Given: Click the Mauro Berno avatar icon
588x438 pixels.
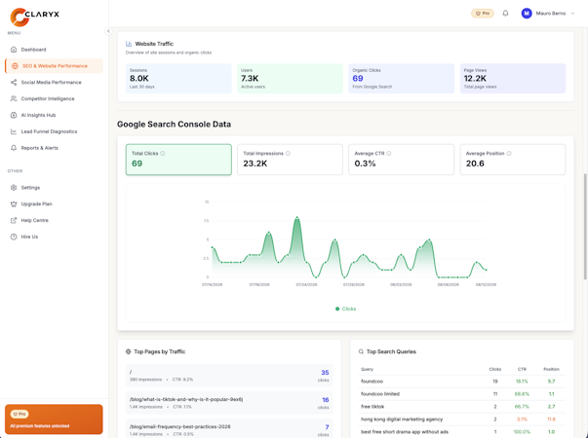Looking at the screenshot, I should [x=527, y=14].
